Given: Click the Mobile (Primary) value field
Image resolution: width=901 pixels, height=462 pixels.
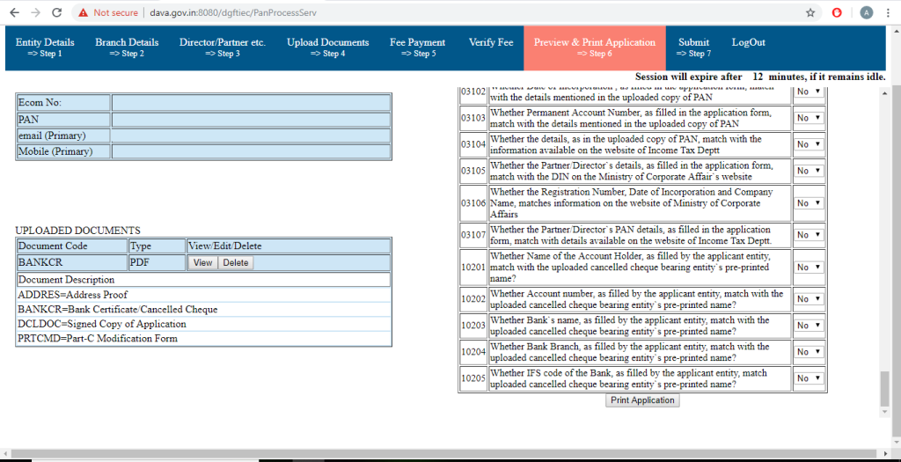Looking at the screenshot, I should pos(251,151).
